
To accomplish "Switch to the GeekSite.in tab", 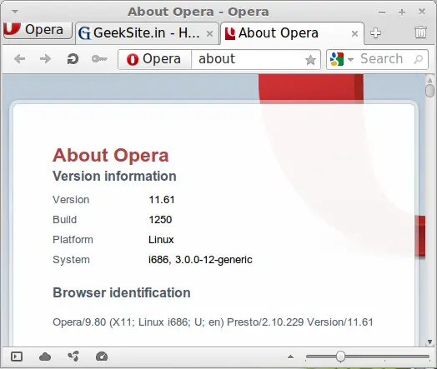I will tap(147, 33).
